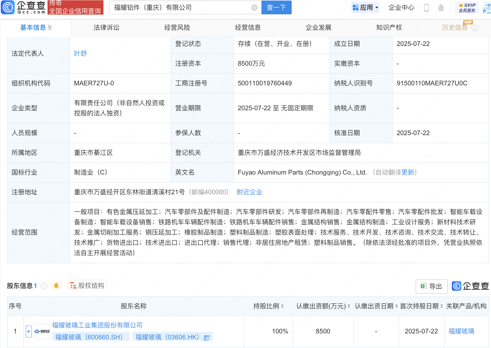Click info icon next to 历史信息
Screen dimensions: 491x348
[x=475, y=28]
